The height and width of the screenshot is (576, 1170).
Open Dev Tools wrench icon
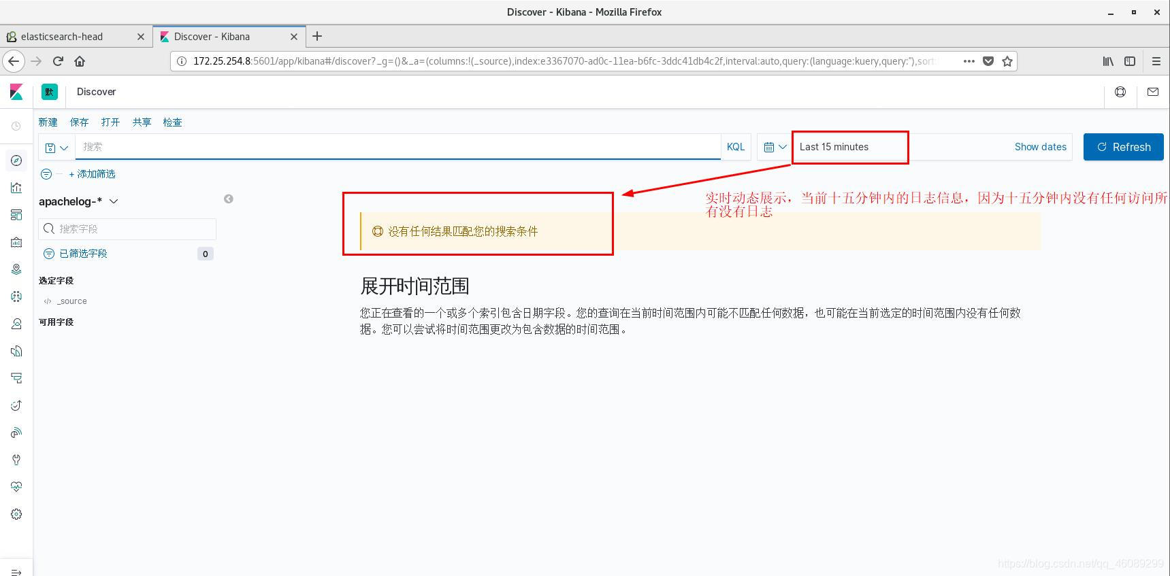[16, 460]
